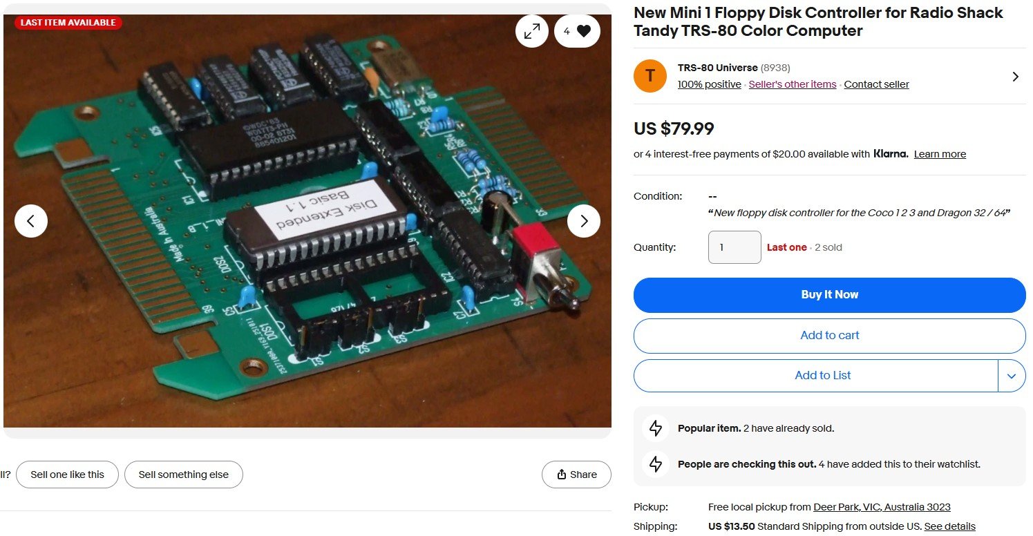Open seller details via right chevron
This screenshot has height=536, width=1033.
coord(1015,77)
